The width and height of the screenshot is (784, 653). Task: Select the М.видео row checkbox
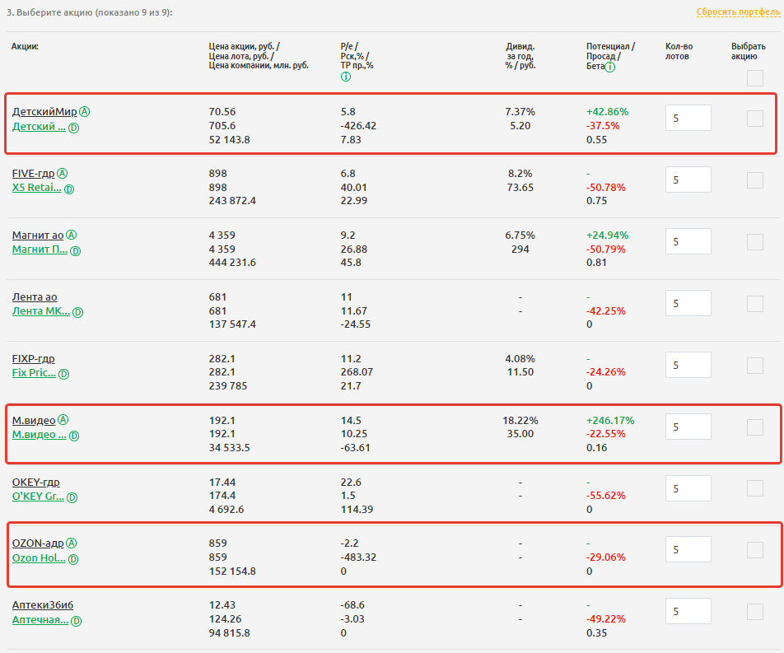point(755,427)
